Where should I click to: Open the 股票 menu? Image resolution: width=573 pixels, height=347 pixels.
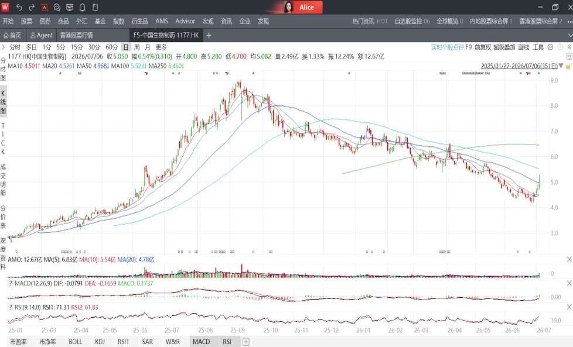click(x=26, y=21)
